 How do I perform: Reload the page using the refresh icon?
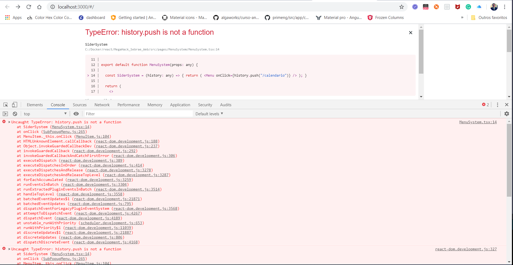point(29,7)
